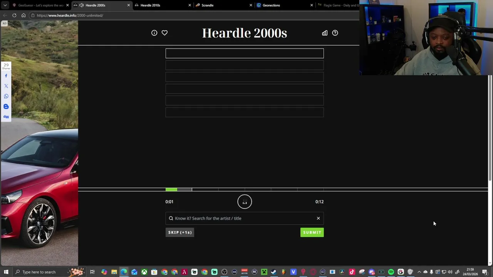Open Steam from the taskbar
The width and height of the screenshot is (493, 277).
[x=273, y=272]
